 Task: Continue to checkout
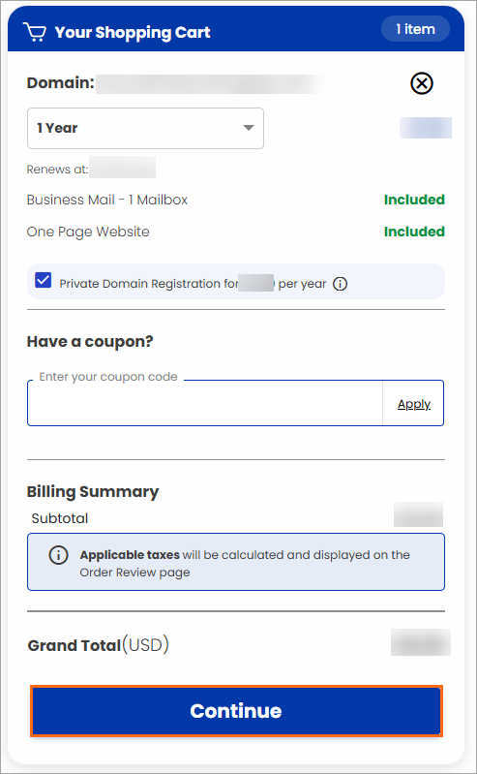click(x=236, y=711)
